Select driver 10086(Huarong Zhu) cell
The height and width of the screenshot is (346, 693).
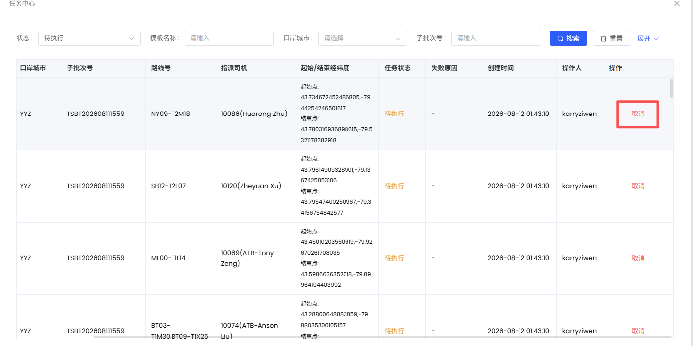[254, 114]
